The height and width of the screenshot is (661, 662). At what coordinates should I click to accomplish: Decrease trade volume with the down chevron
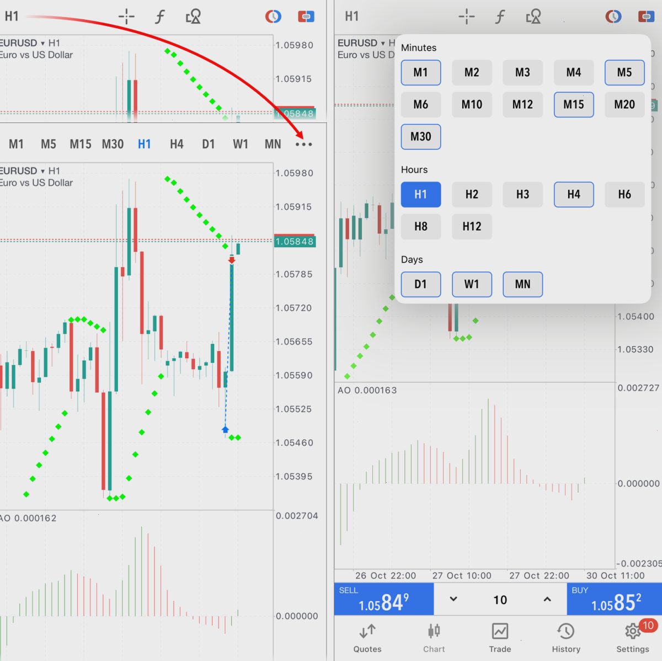pos(453,599)
